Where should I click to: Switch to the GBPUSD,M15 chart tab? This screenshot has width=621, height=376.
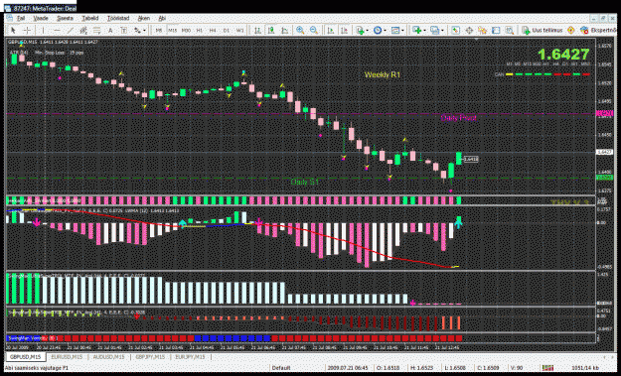tap(26, 356)
